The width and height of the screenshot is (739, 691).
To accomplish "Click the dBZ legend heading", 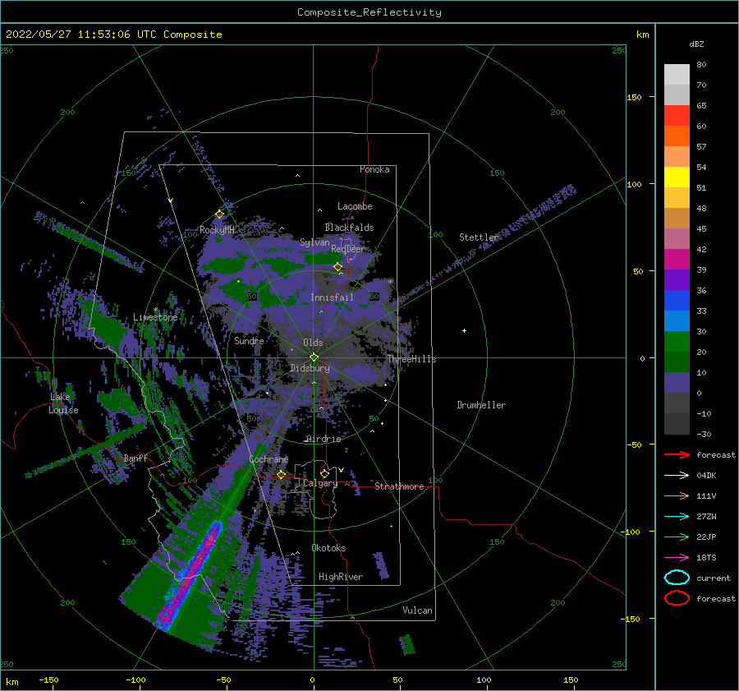I will pos(696,44).
